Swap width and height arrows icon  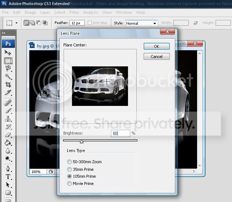tap(196, 23)
